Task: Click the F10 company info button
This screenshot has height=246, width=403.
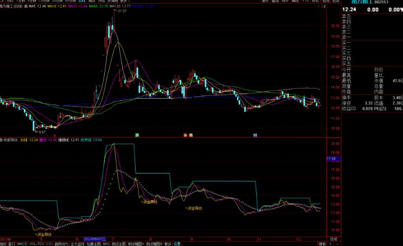Action: tap(305, 1)
